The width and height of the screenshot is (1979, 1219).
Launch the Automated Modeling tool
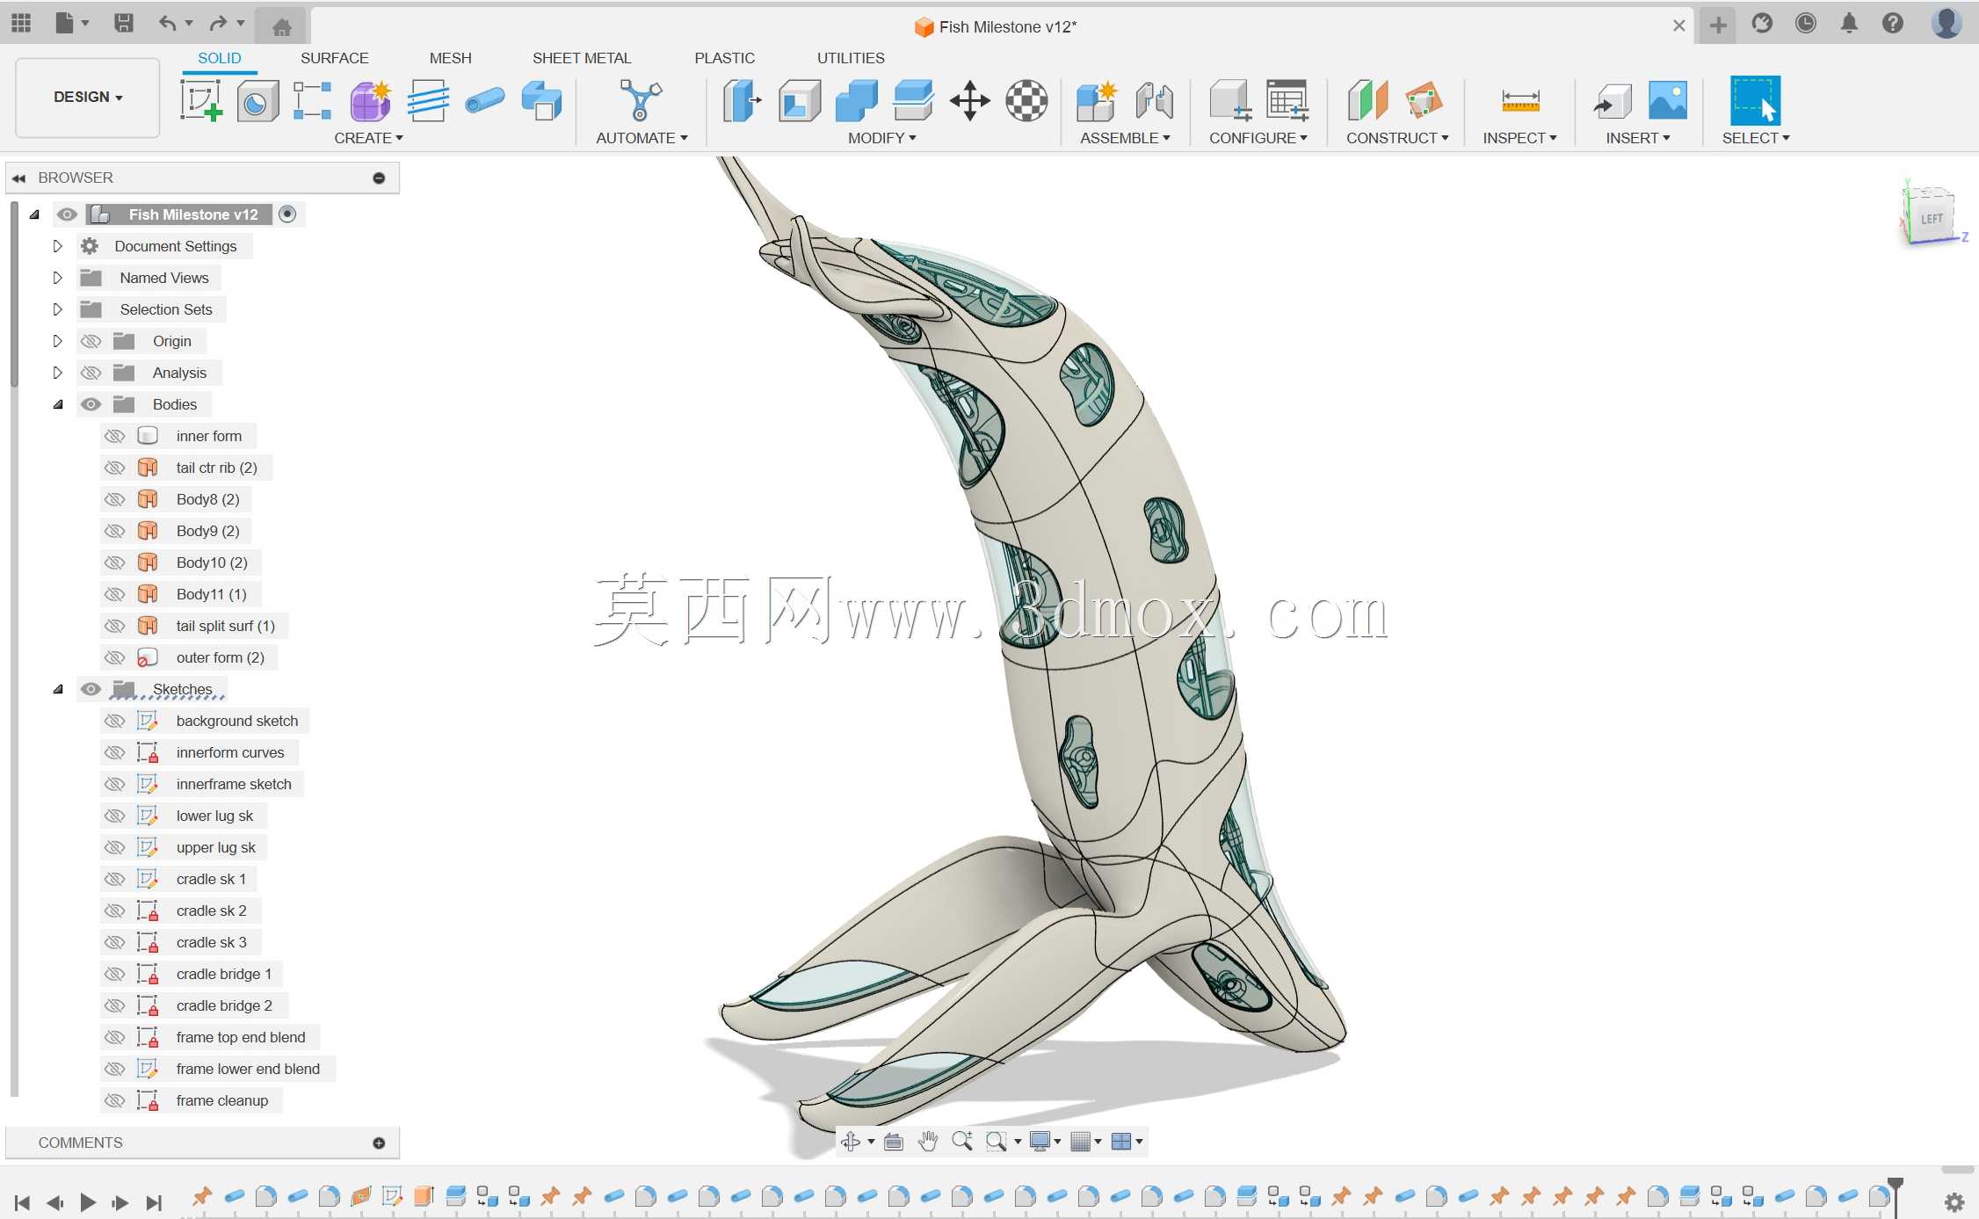(641, 100)
